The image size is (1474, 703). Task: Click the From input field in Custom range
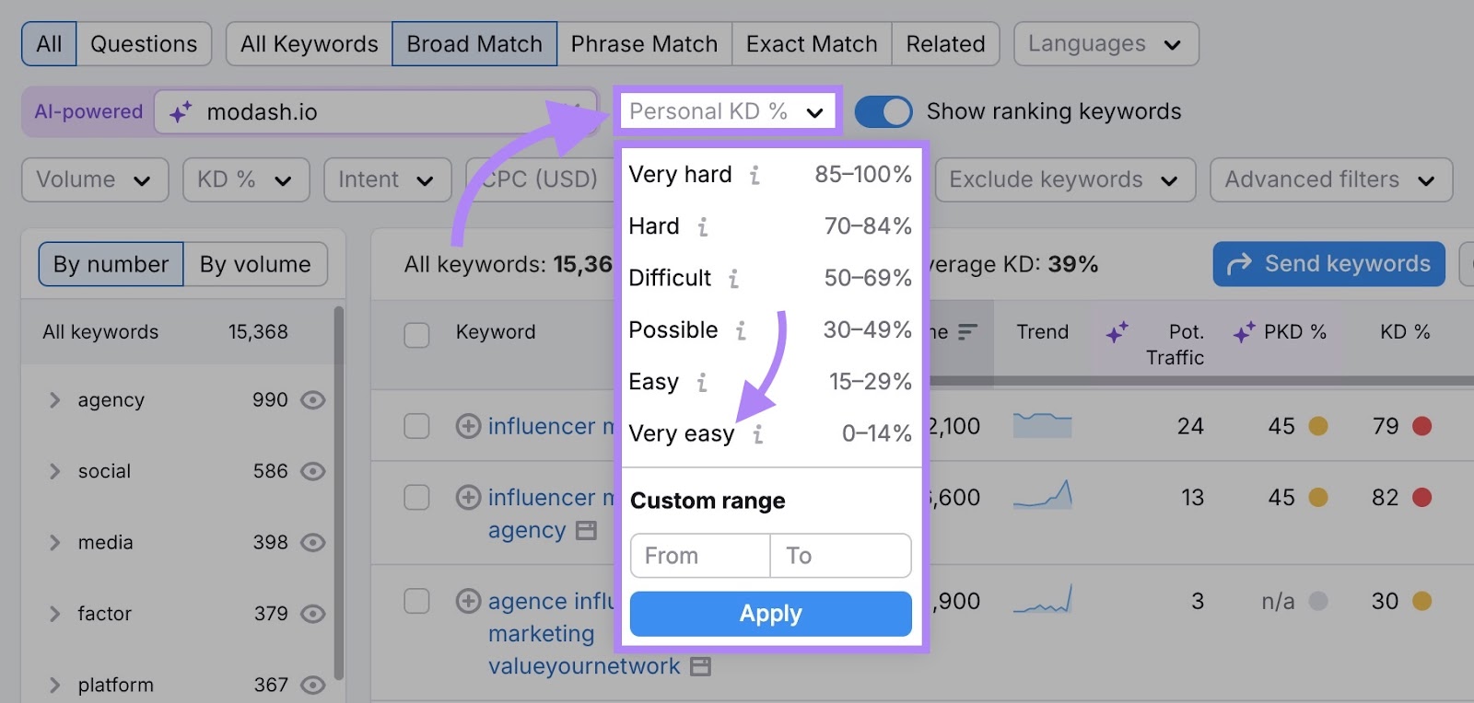click(x=699, y=556)
